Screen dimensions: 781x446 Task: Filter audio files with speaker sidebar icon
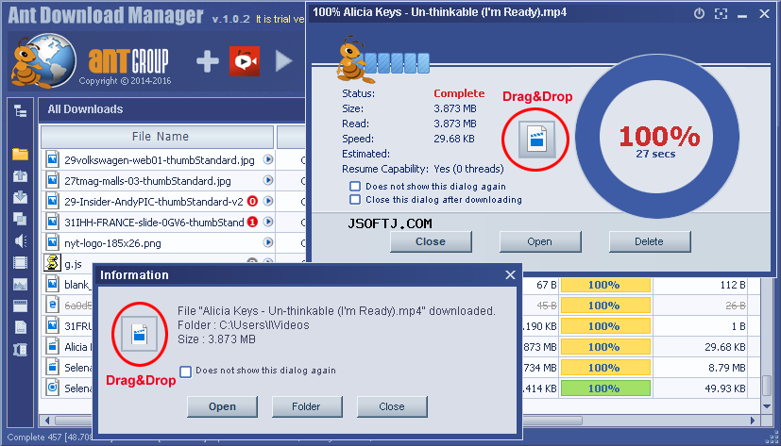[21, 240]
